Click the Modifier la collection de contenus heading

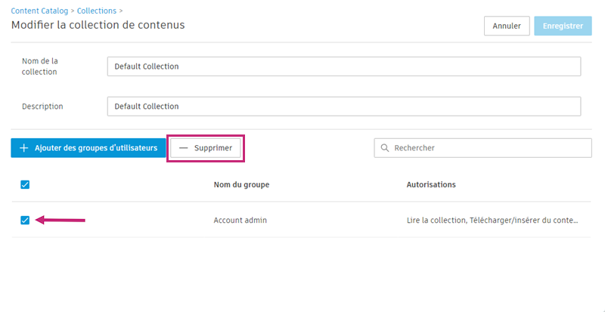coord(98,25)
